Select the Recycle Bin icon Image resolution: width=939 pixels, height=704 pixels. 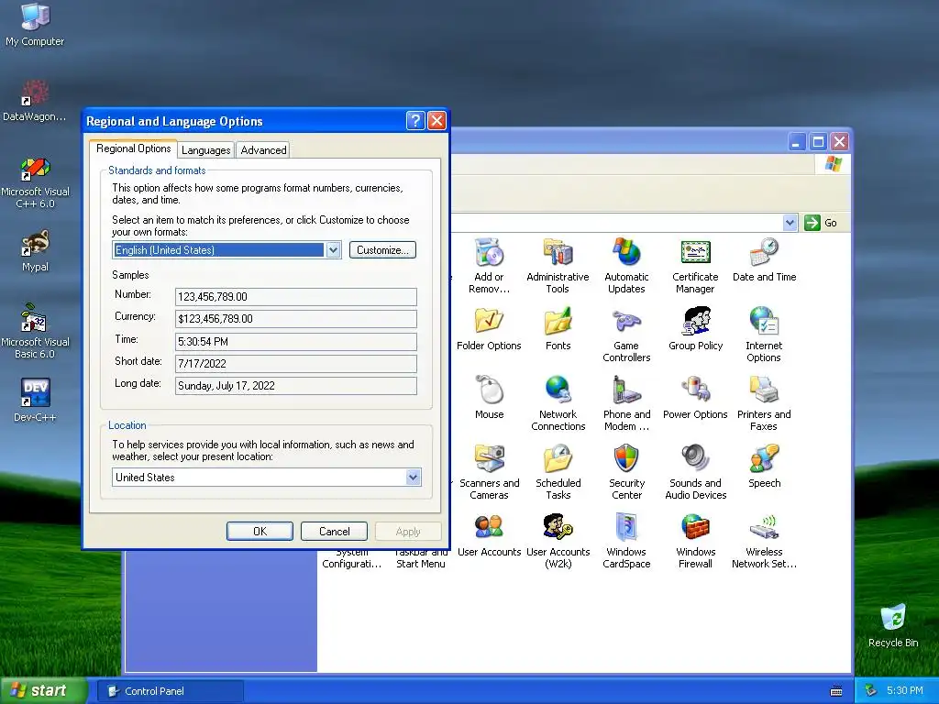[x=893, y=625]
